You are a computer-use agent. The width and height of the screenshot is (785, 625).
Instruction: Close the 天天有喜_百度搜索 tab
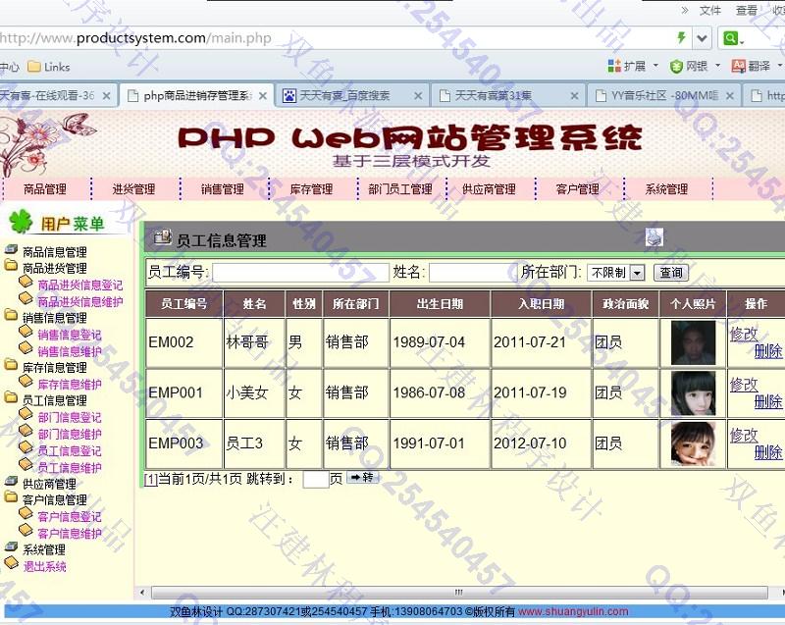418,95
